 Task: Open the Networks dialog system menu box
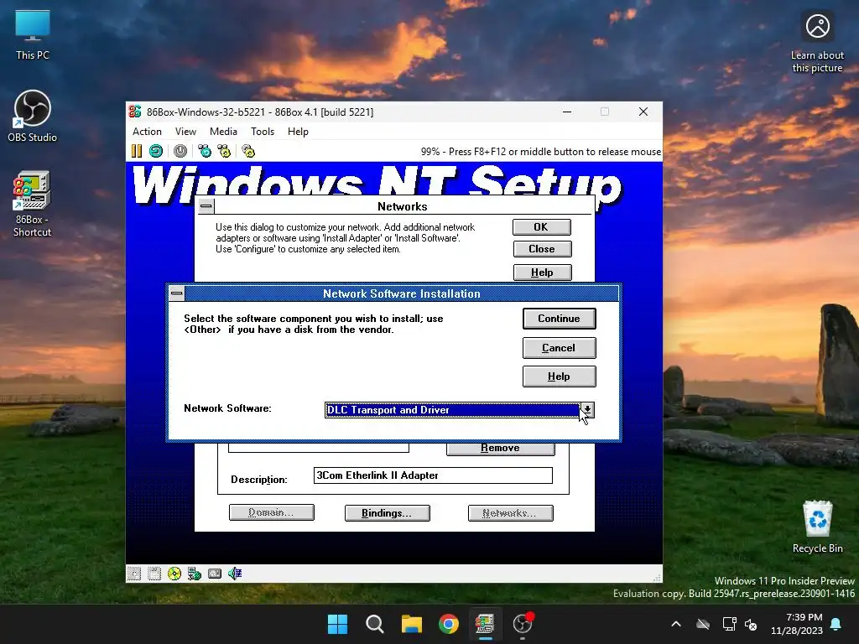coord(206,206)
